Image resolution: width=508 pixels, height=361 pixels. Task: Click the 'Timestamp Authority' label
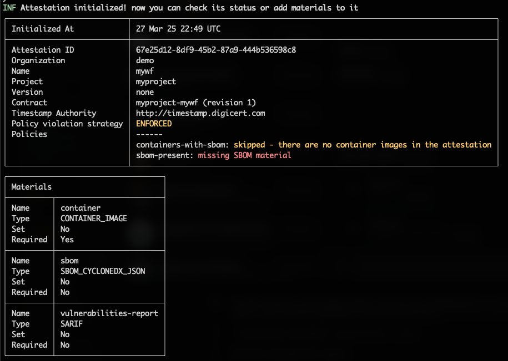click(54, 113)
